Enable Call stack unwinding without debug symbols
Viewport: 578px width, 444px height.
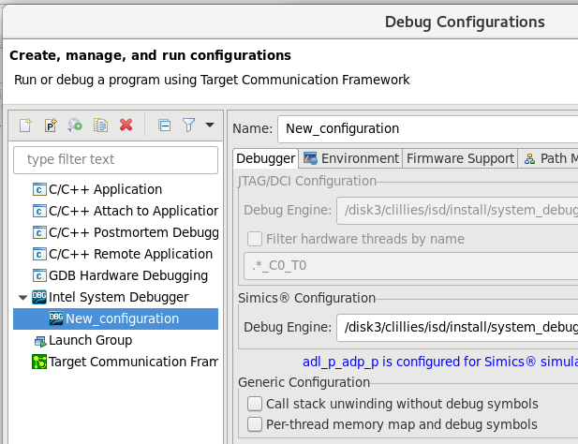pos(255,404)
